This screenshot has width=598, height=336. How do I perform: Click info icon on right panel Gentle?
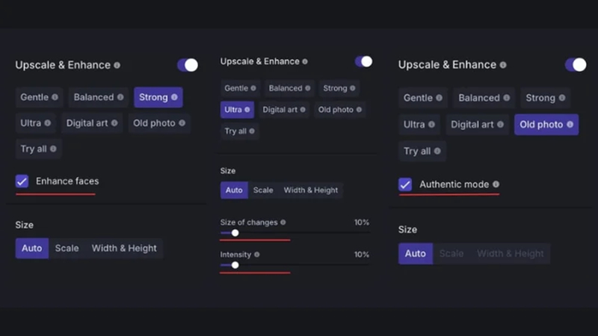tap(440, 98)
